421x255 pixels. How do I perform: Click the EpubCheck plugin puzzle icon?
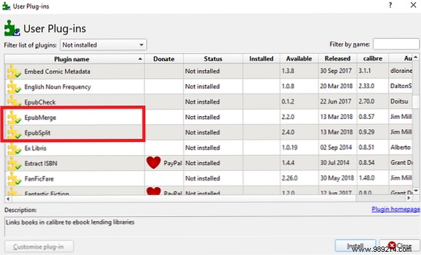click(14, 102)
